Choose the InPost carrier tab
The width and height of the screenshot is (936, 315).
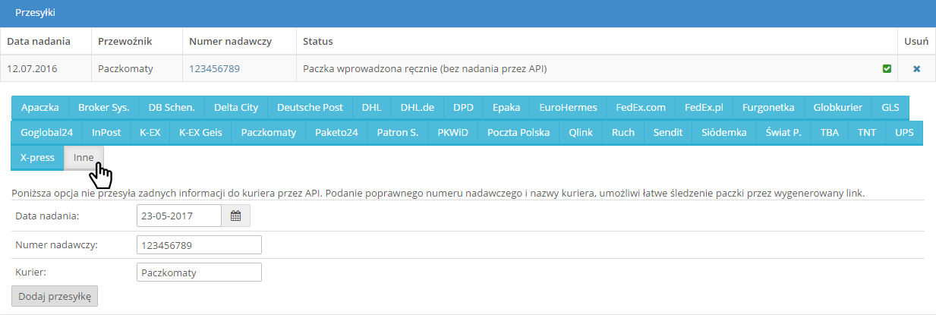point(106,133)
